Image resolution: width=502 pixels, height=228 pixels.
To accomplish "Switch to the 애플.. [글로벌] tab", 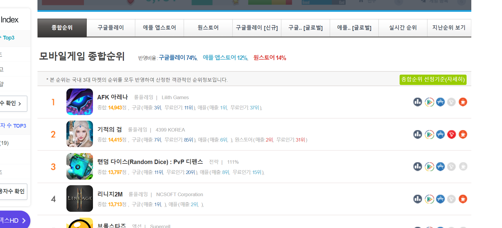I will click(x=354, y=28).
